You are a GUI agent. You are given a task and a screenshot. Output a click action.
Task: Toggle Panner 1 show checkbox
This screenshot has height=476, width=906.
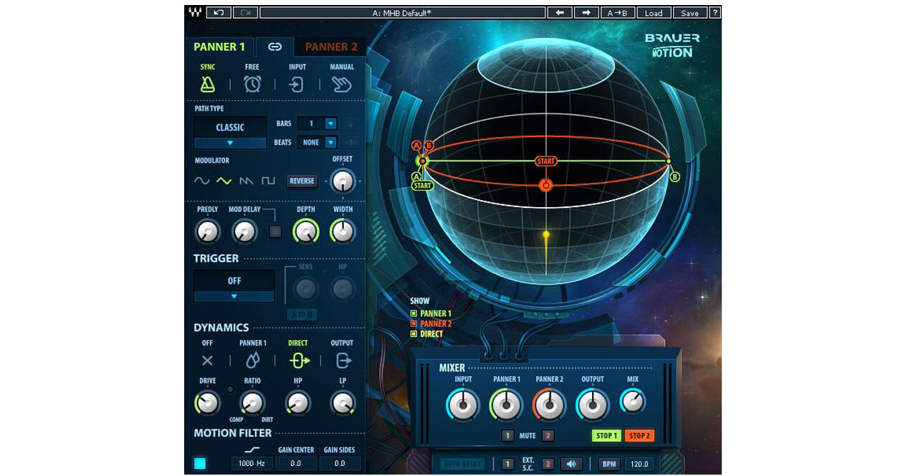[x=414, y=313]
